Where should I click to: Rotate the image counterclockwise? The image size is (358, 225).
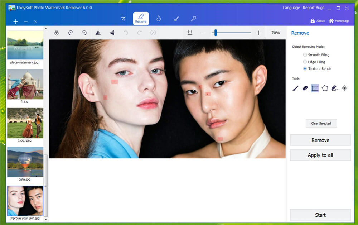71,33
